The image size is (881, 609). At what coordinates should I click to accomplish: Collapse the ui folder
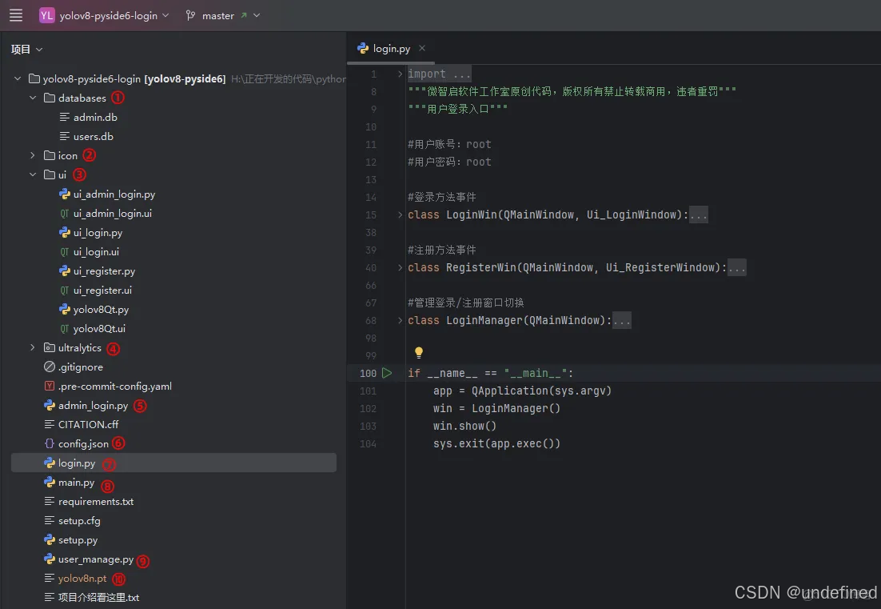pyautogui.click(x=33, y=174)
